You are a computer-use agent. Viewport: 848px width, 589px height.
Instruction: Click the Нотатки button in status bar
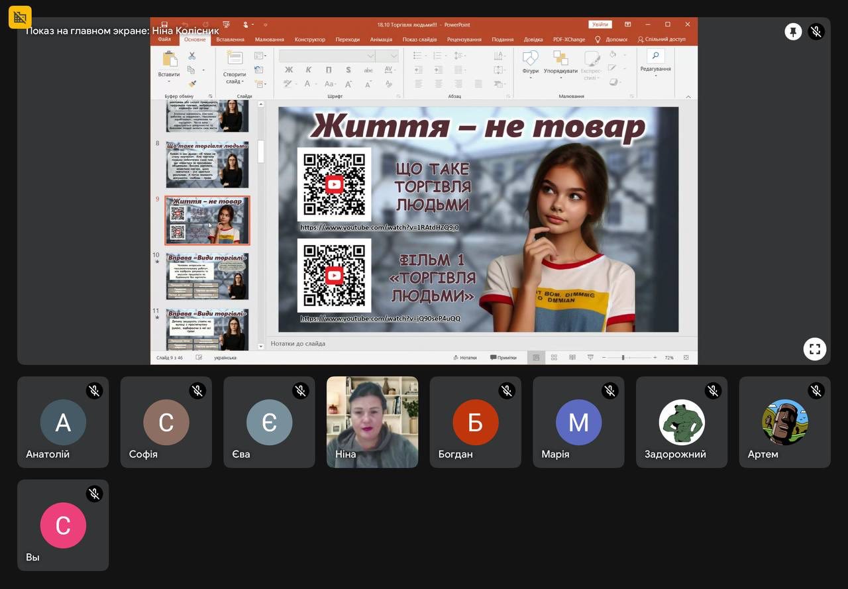(x=465, y=358)
